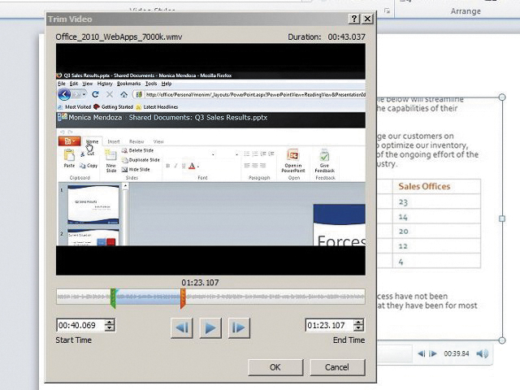Click the Arrange group label in the ribbon
The width and height of the screenshot is (520, 390).
pos(466,11)
